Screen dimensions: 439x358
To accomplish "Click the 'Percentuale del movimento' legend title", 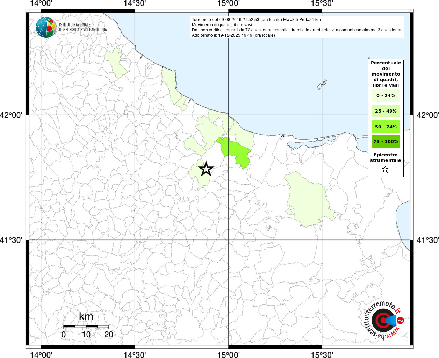I will pyautogui.click(x=386, y=74).
